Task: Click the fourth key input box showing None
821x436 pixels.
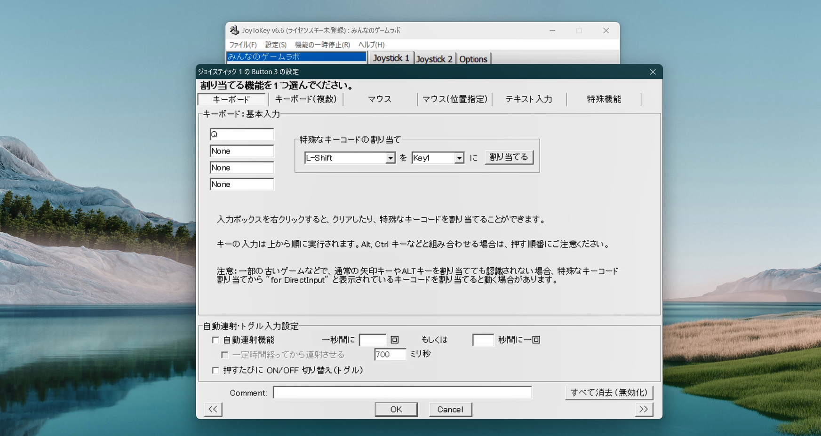Action: pyautogui.click(x=242, y=184)
